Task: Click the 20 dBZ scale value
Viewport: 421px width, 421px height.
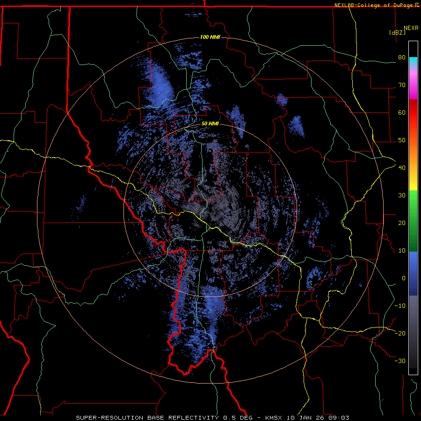Action: tap(402, 223)
